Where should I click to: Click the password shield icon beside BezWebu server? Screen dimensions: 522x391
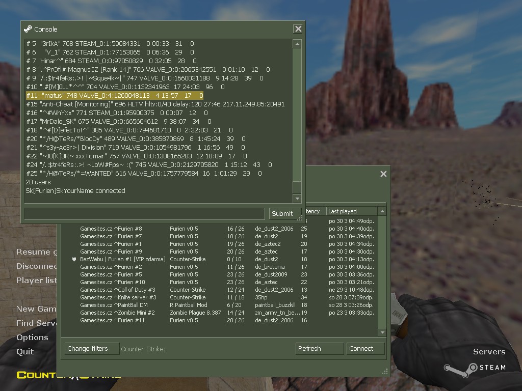pyautogui.click(x=74, y=259)
